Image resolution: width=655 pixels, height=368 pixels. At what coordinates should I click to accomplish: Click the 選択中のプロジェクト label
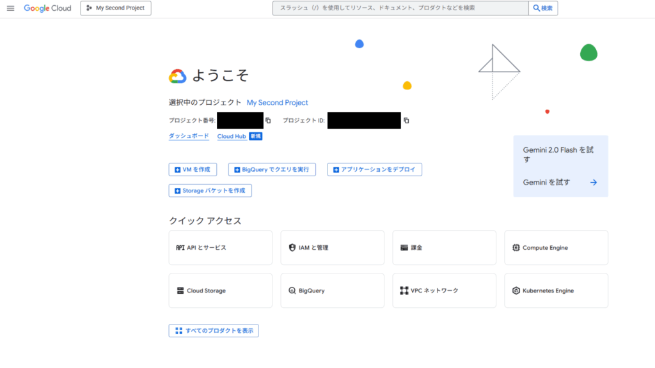point(205,103)
